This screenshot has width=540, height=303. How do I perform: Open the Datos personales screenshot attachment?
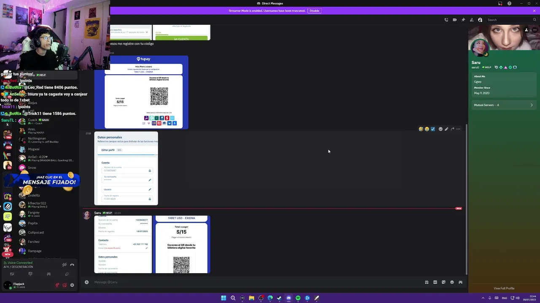pyautogui.click(x=126, y=168)
